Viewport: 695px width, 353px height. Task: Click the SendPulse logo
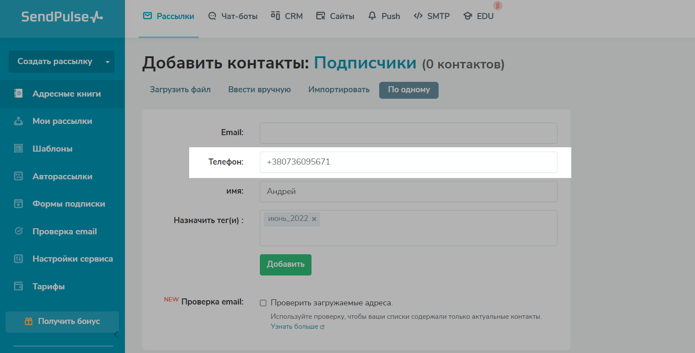[x=62, y=17]
